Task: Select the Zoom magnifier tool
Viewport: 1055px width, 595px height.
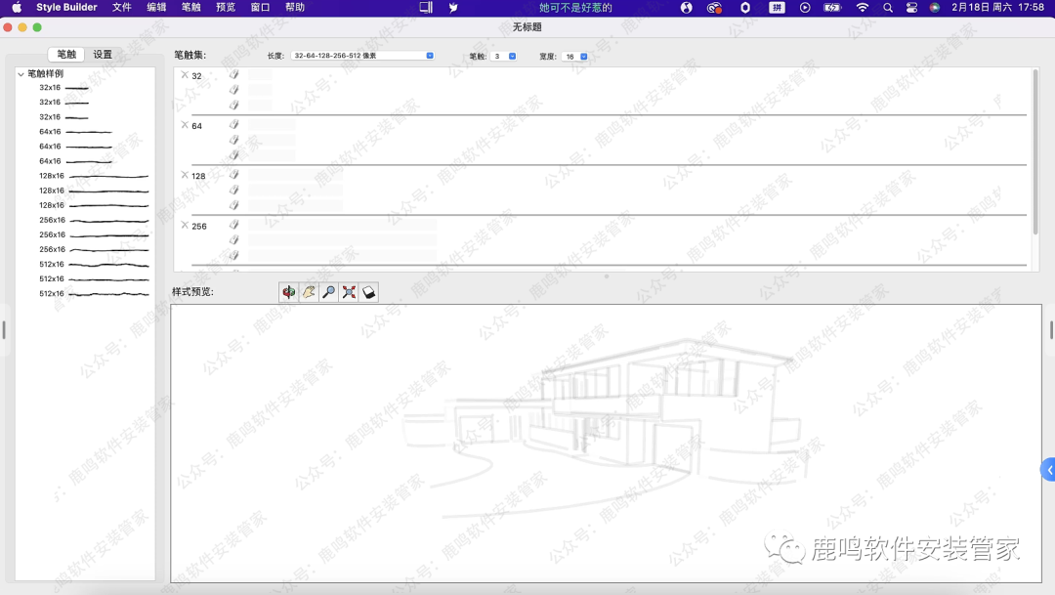Action: [328, 292]
